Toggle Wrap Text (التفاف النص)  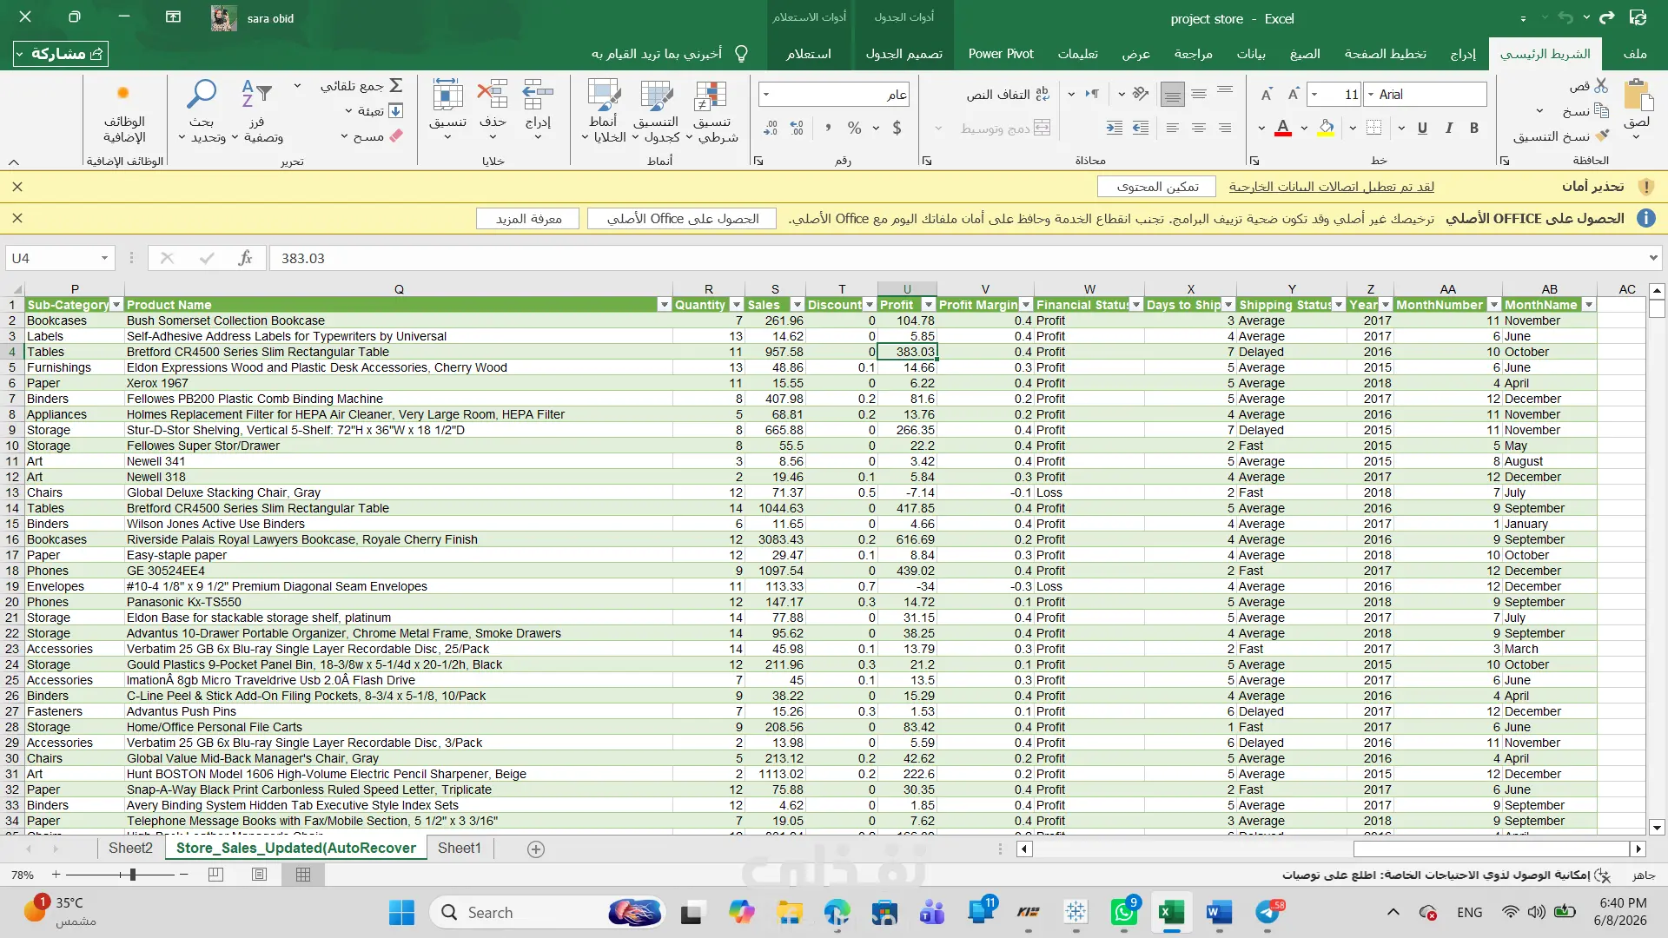[x=1008, y=94]
